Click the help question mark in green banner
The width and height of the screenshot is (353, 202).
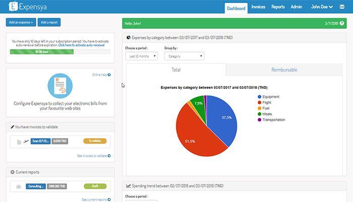point(342,23)
